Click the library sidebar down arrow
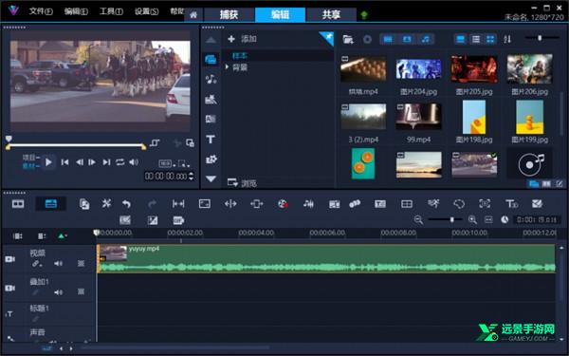 (x=211, y=178)
